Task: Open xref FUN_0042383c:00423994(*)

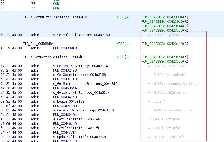Action: click(166, 17)
